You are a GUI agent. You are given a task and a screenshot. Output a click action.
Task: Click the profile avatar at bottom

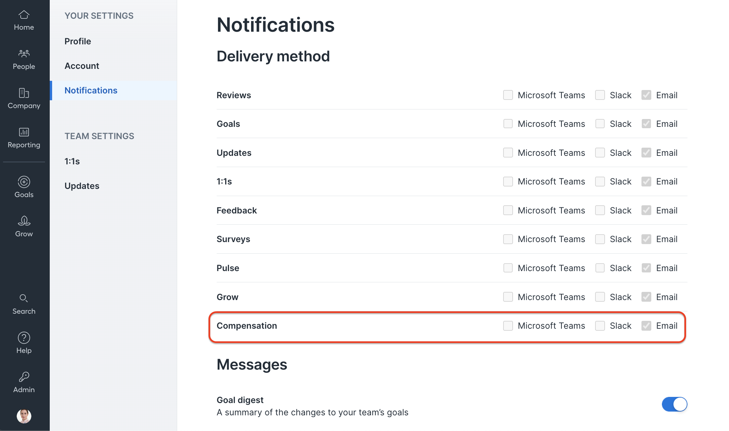pyautogui.click(x=24, y=416)
